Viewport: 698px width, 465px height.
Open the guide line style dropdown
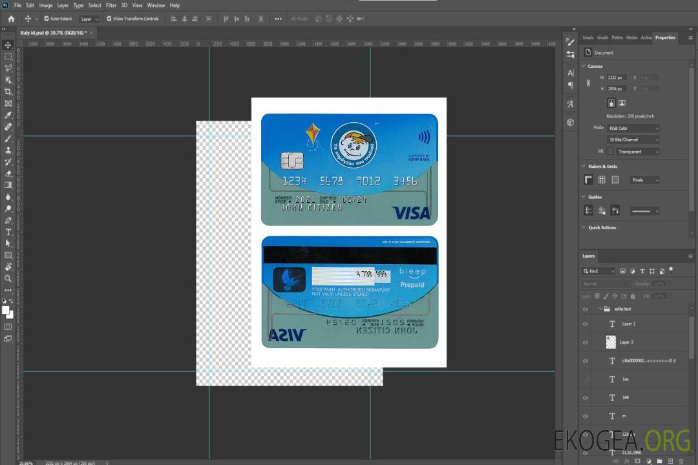click(644, 211)
